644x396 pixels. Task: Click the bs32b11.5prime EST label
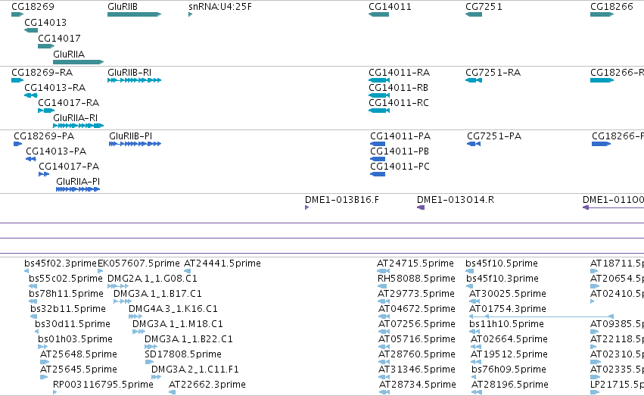tap(68, 309)
